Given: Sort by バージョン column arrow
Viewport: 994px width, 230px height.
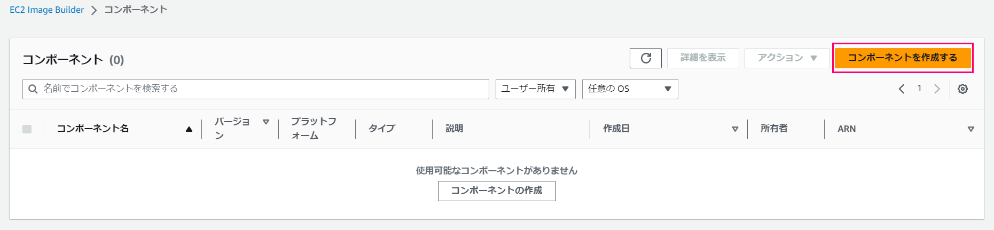Looking at the screenshot, I should (266, 122).
